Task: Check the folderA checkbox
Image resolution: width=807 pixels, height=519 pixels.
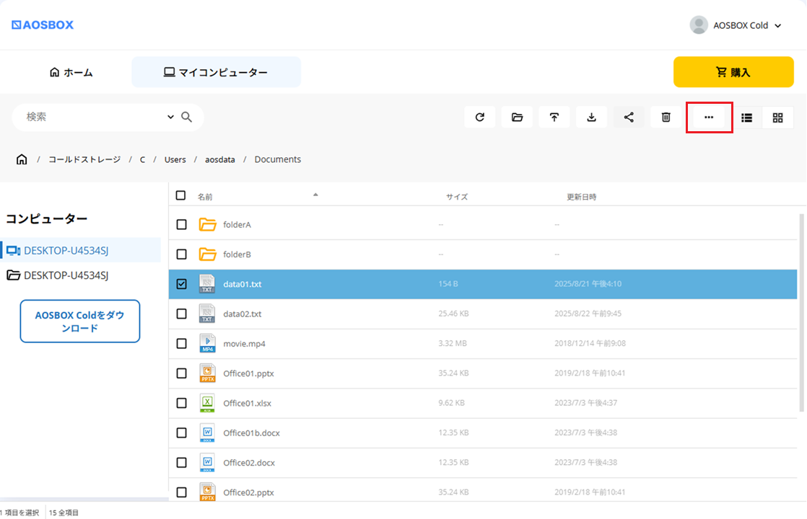Action: pos(181,225)
